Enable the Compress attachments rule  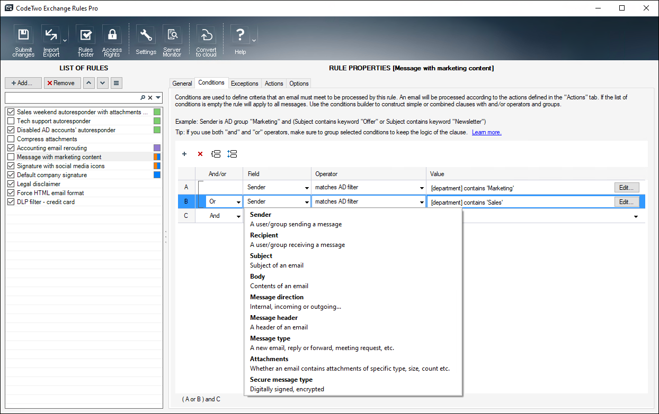[11, 139]
